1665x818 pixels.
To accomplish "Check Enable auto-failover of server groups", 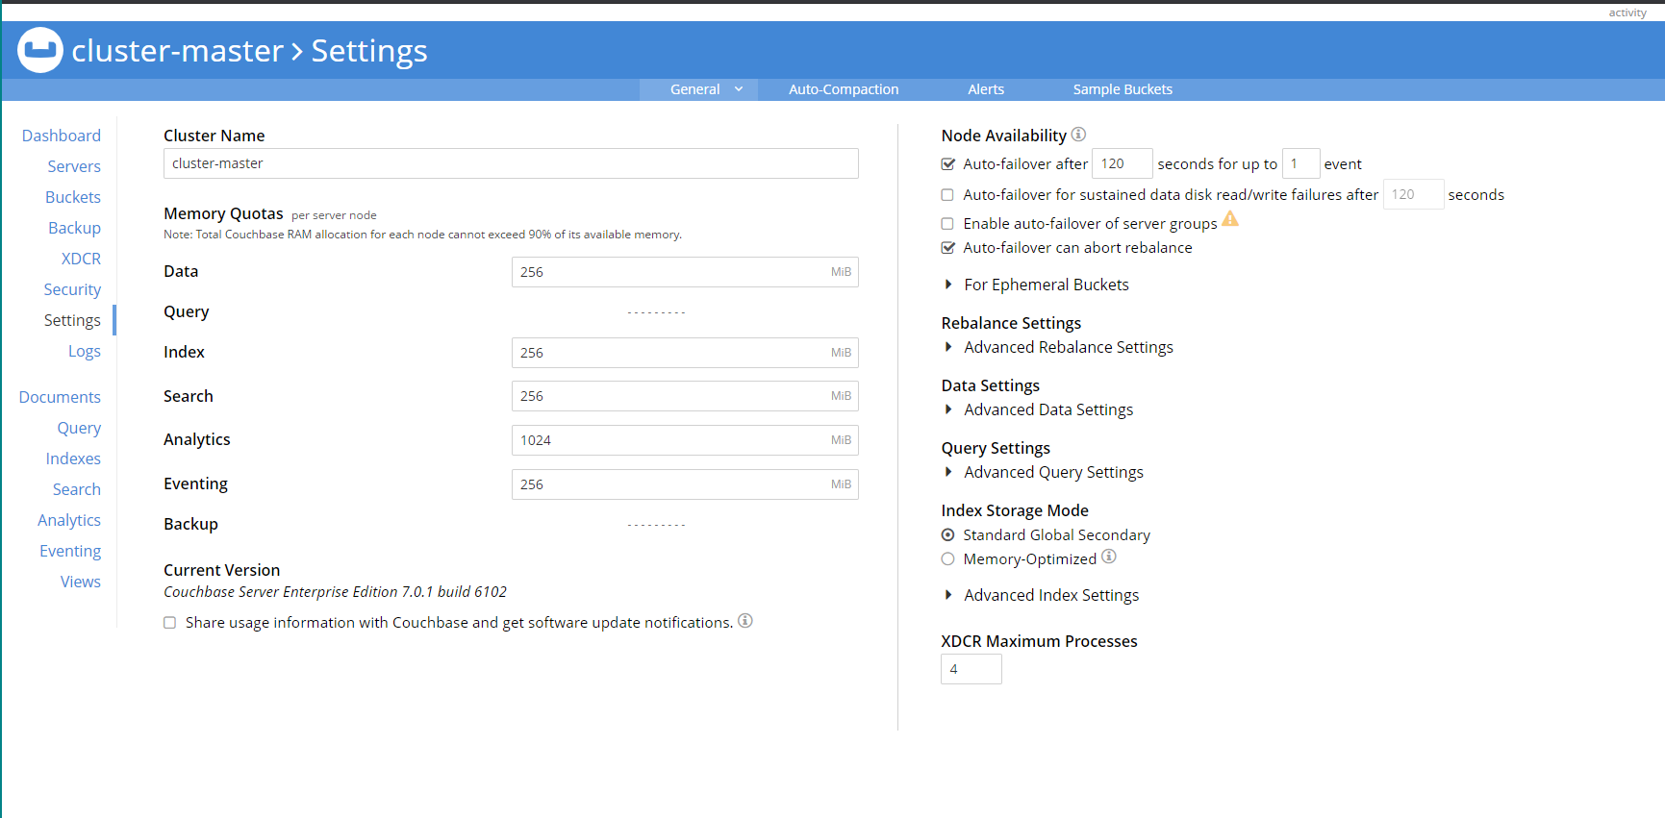I will click(947, 224).
